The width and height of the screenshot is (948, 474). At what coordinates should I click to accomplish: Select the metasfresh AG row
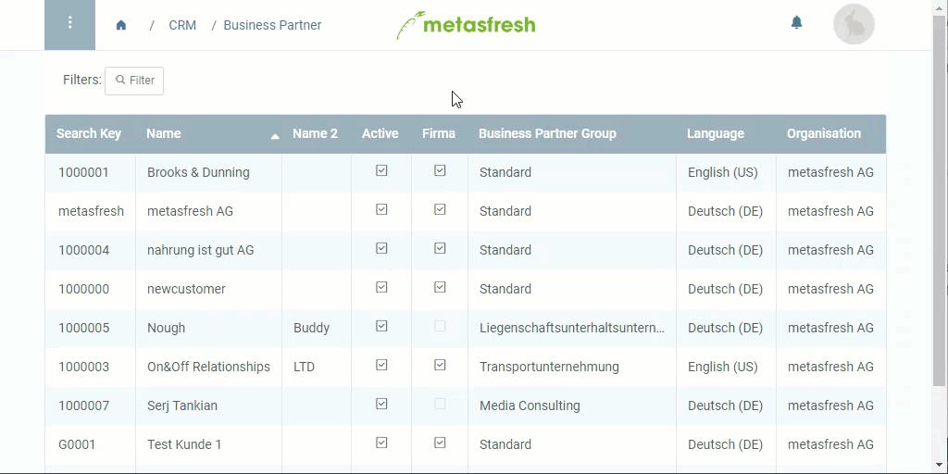click(x=466, y=211)
